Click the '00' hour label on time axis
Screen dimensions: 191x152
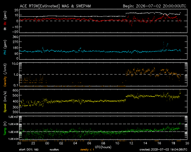pos(47,143)
